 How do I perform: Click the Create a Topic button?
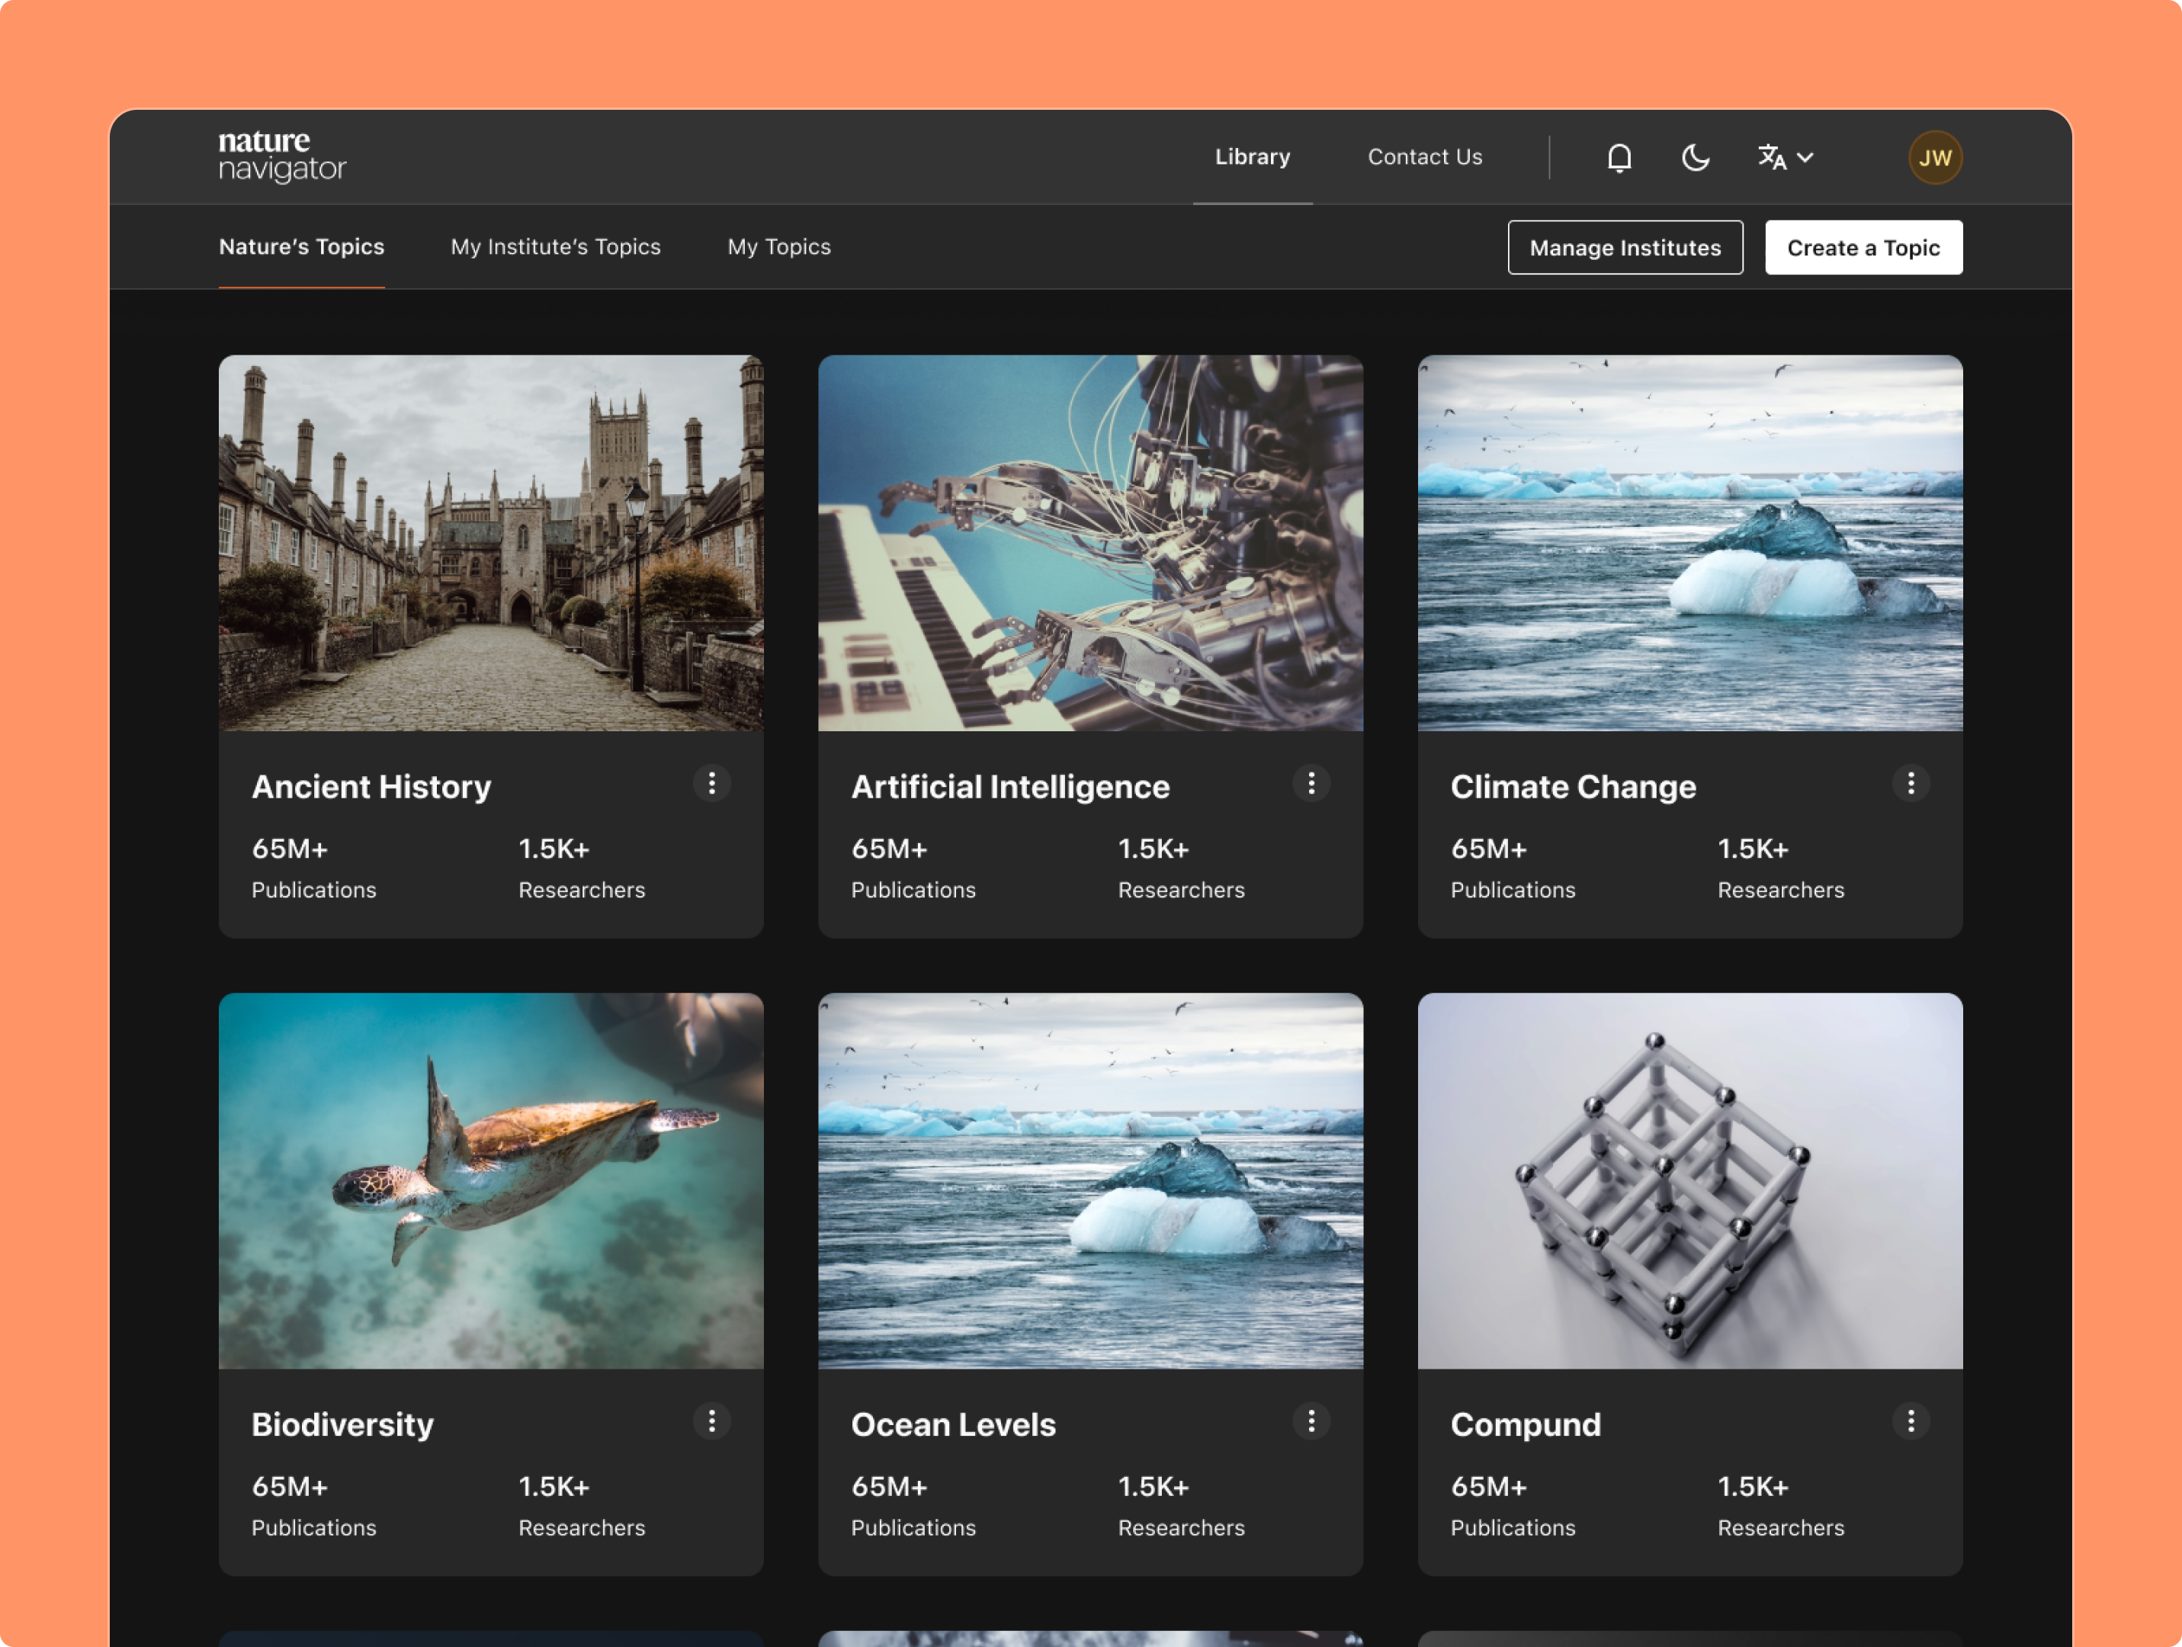coord(1863,248)
